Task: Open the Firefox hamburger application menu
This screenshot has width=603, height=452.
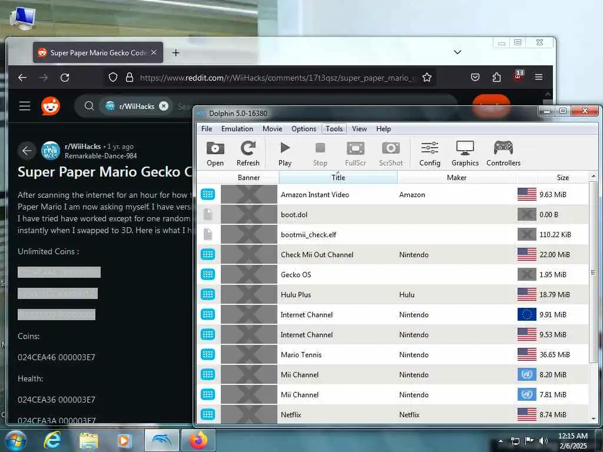Action: 539,77
